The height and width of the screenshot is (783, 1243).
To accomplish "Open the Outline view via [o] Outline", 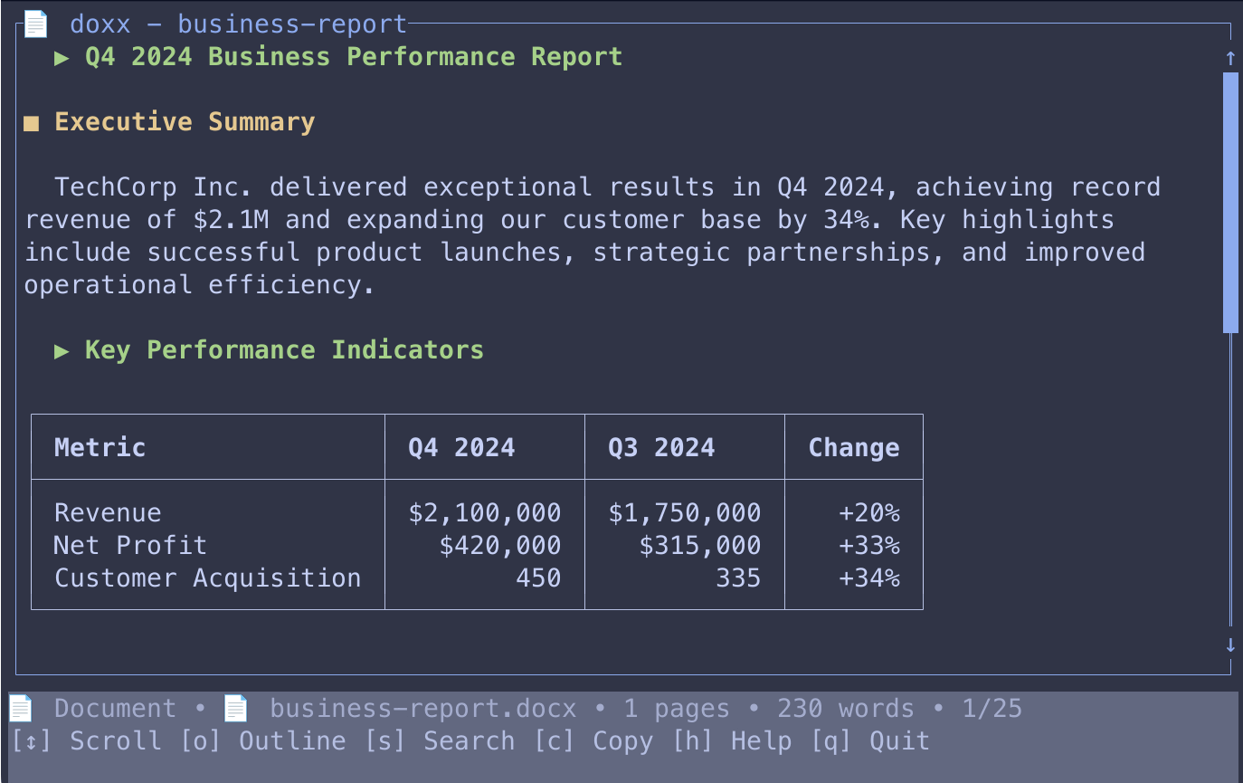I will pos(262,741).
